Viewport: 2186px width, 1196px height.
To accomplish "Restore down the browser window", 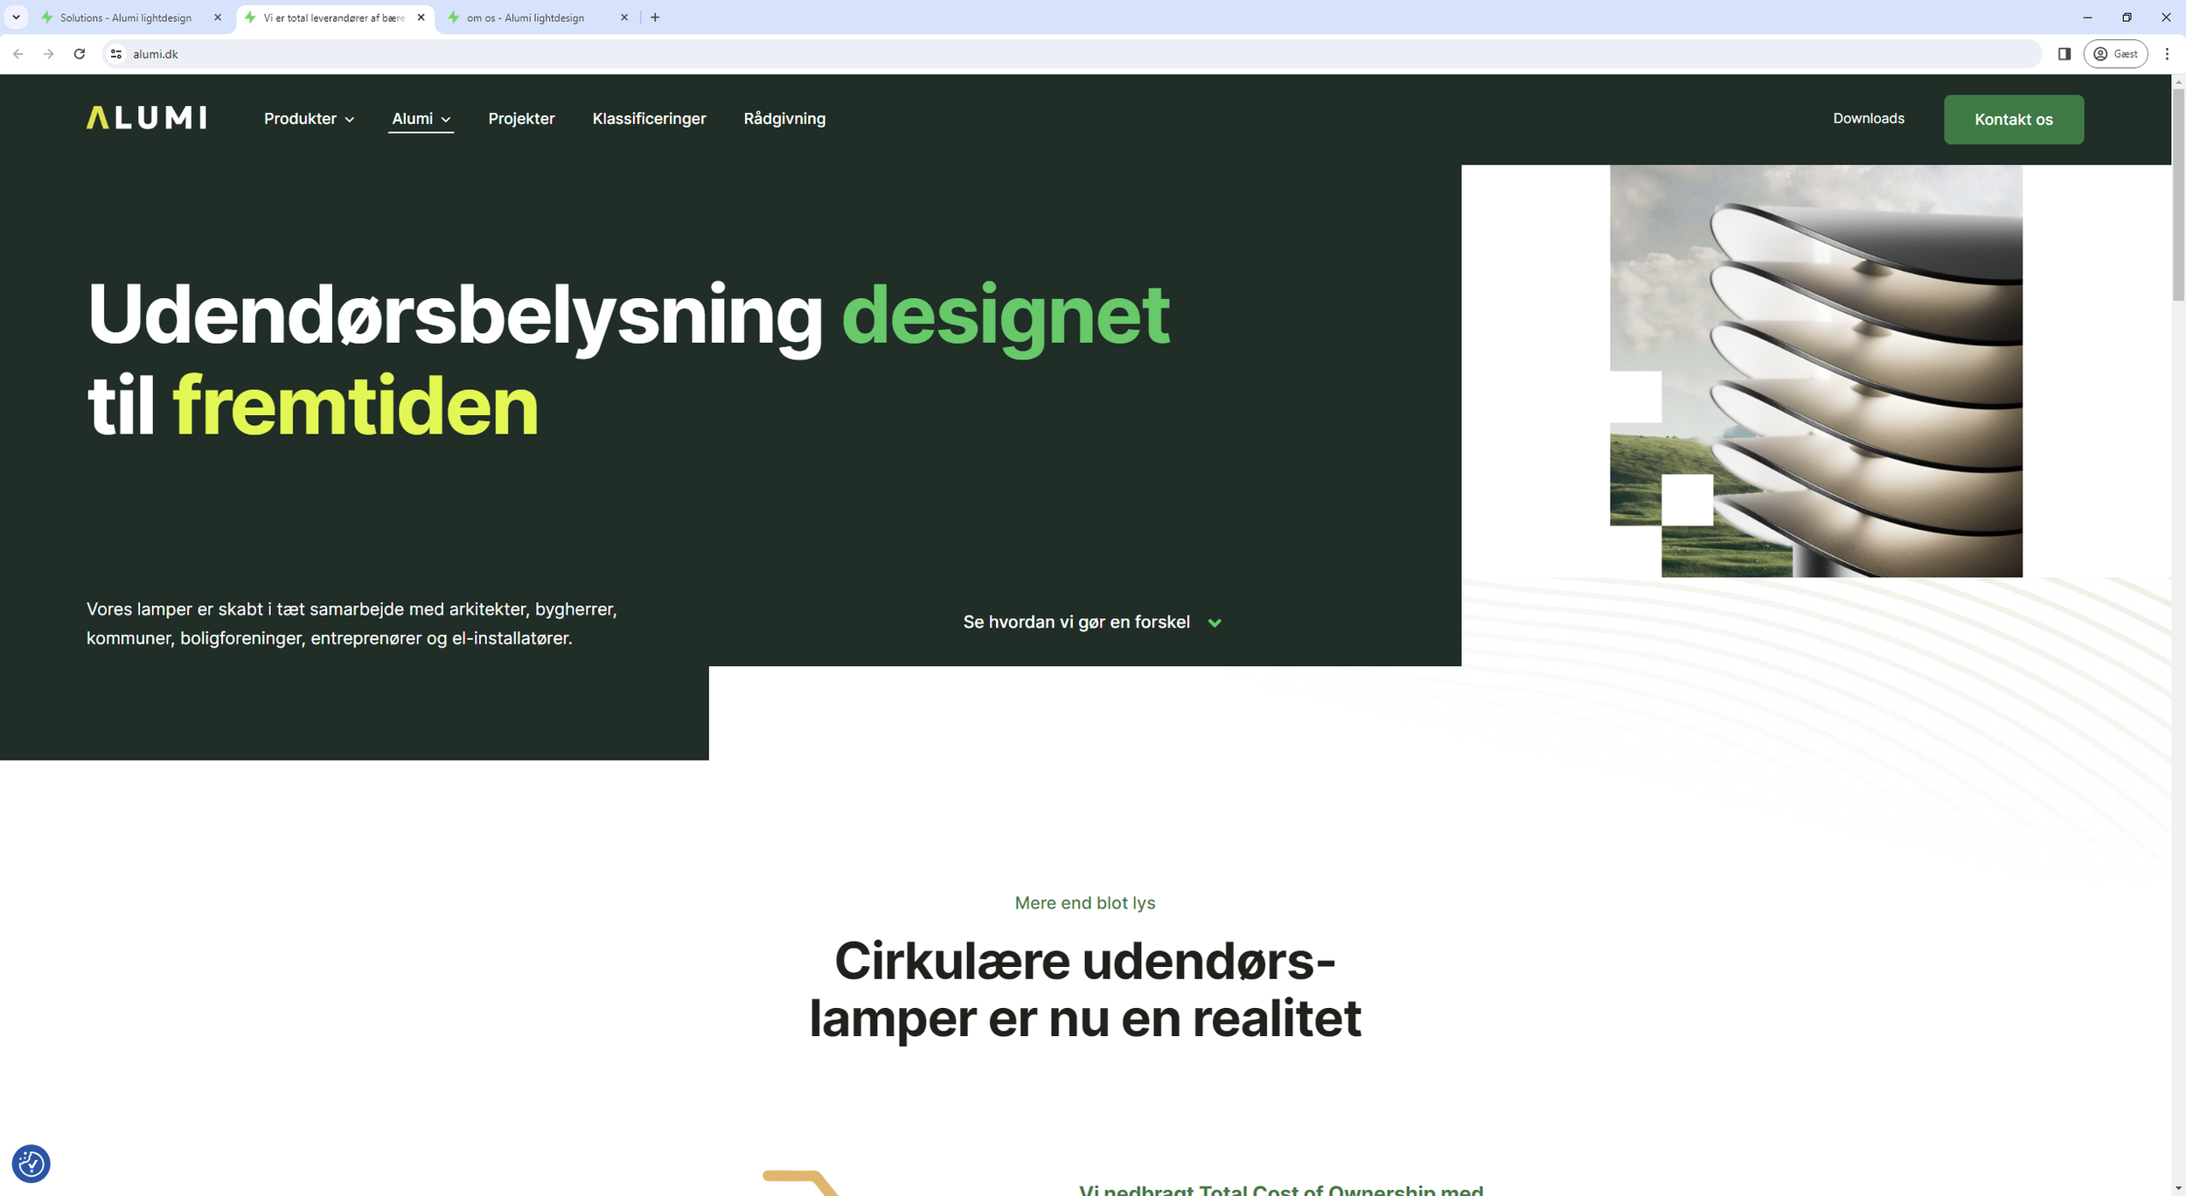I will (x=2127, y=17).
